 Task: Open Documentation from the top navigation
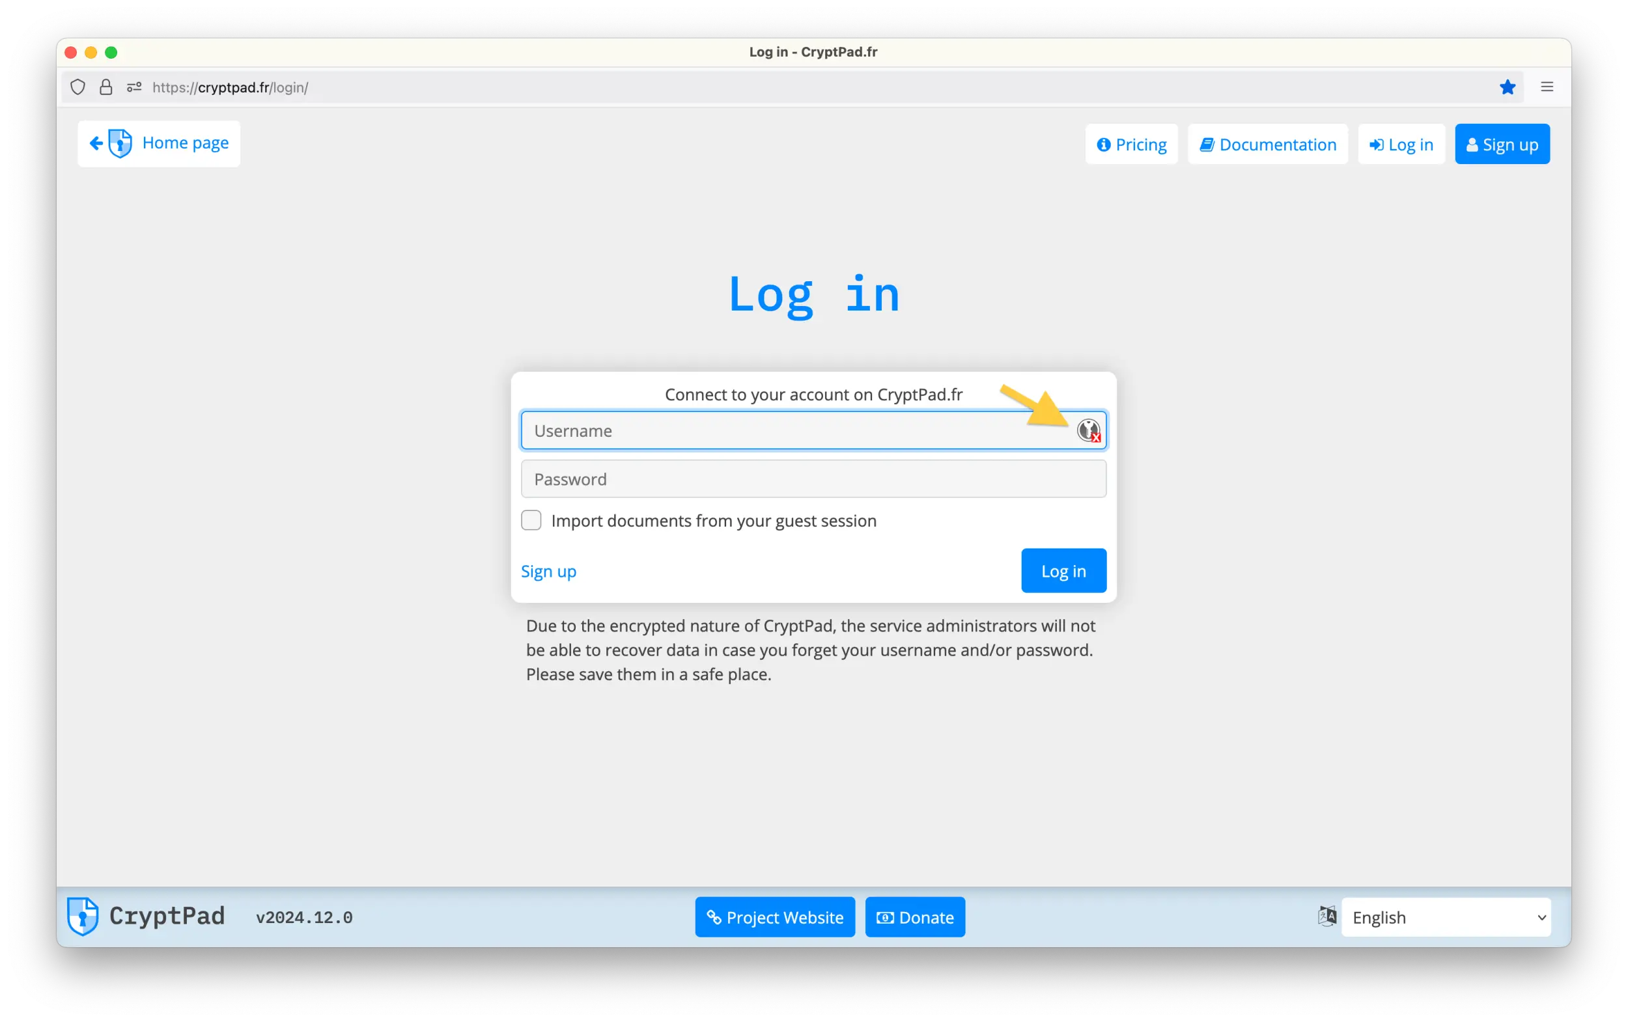coord(1269,144)
